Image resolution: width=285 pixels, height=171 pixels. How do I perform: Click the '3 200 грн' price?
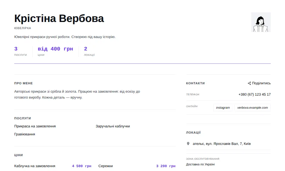click(x=166, y=166)
